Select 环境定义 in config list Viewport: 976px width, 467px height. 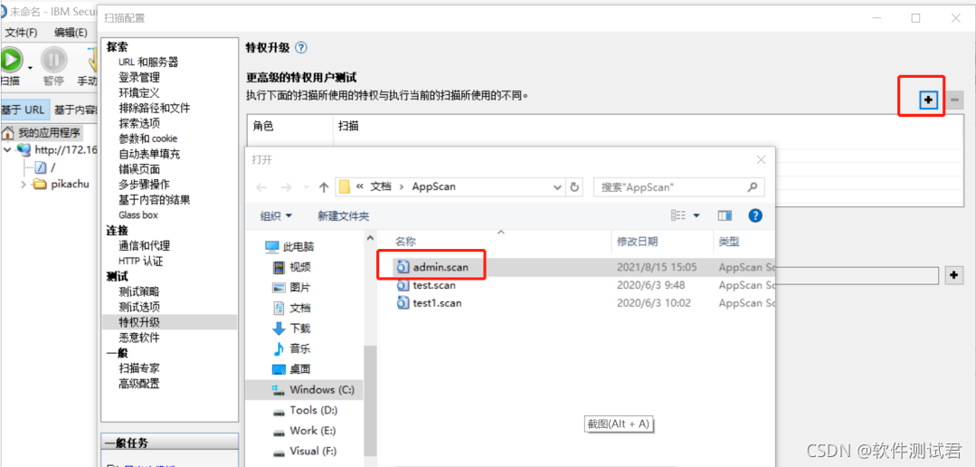tap(138, 93)
